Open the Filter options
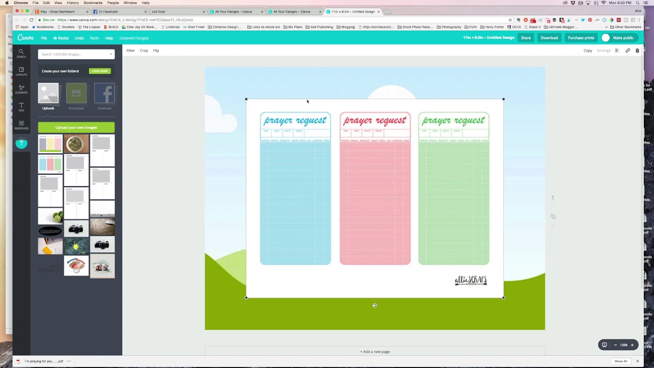654x368 pixels. click(x=131, y=51)
